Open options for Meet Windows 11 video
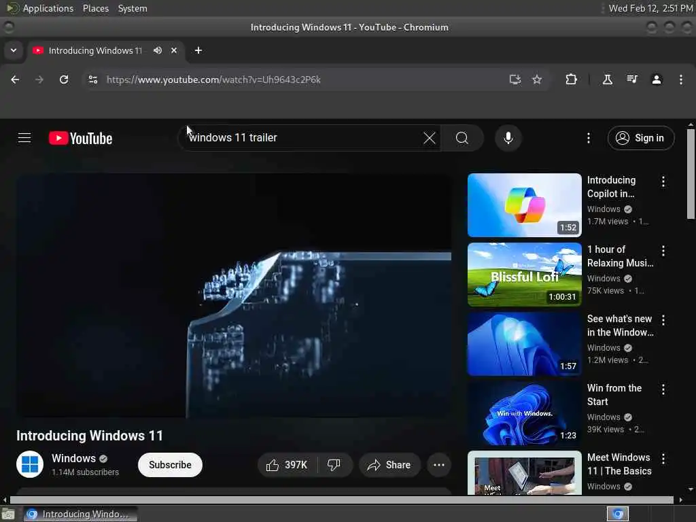Screen dimensions: 696x522 tap(663, 459)
